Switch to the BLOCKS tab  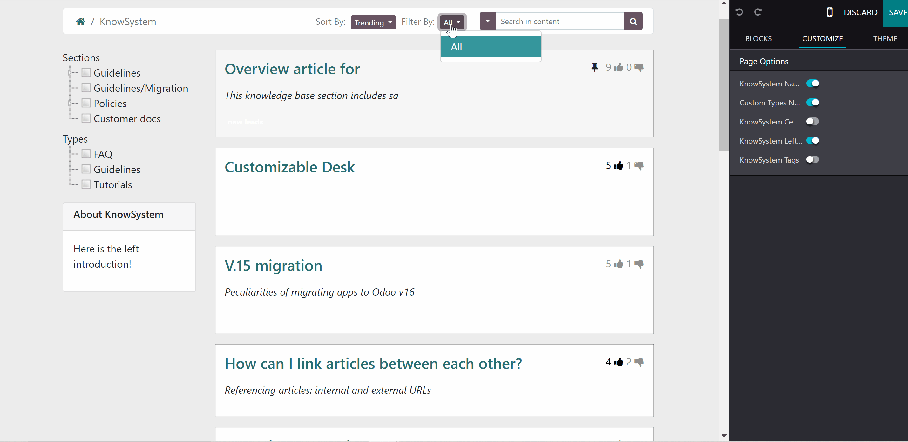759,38
